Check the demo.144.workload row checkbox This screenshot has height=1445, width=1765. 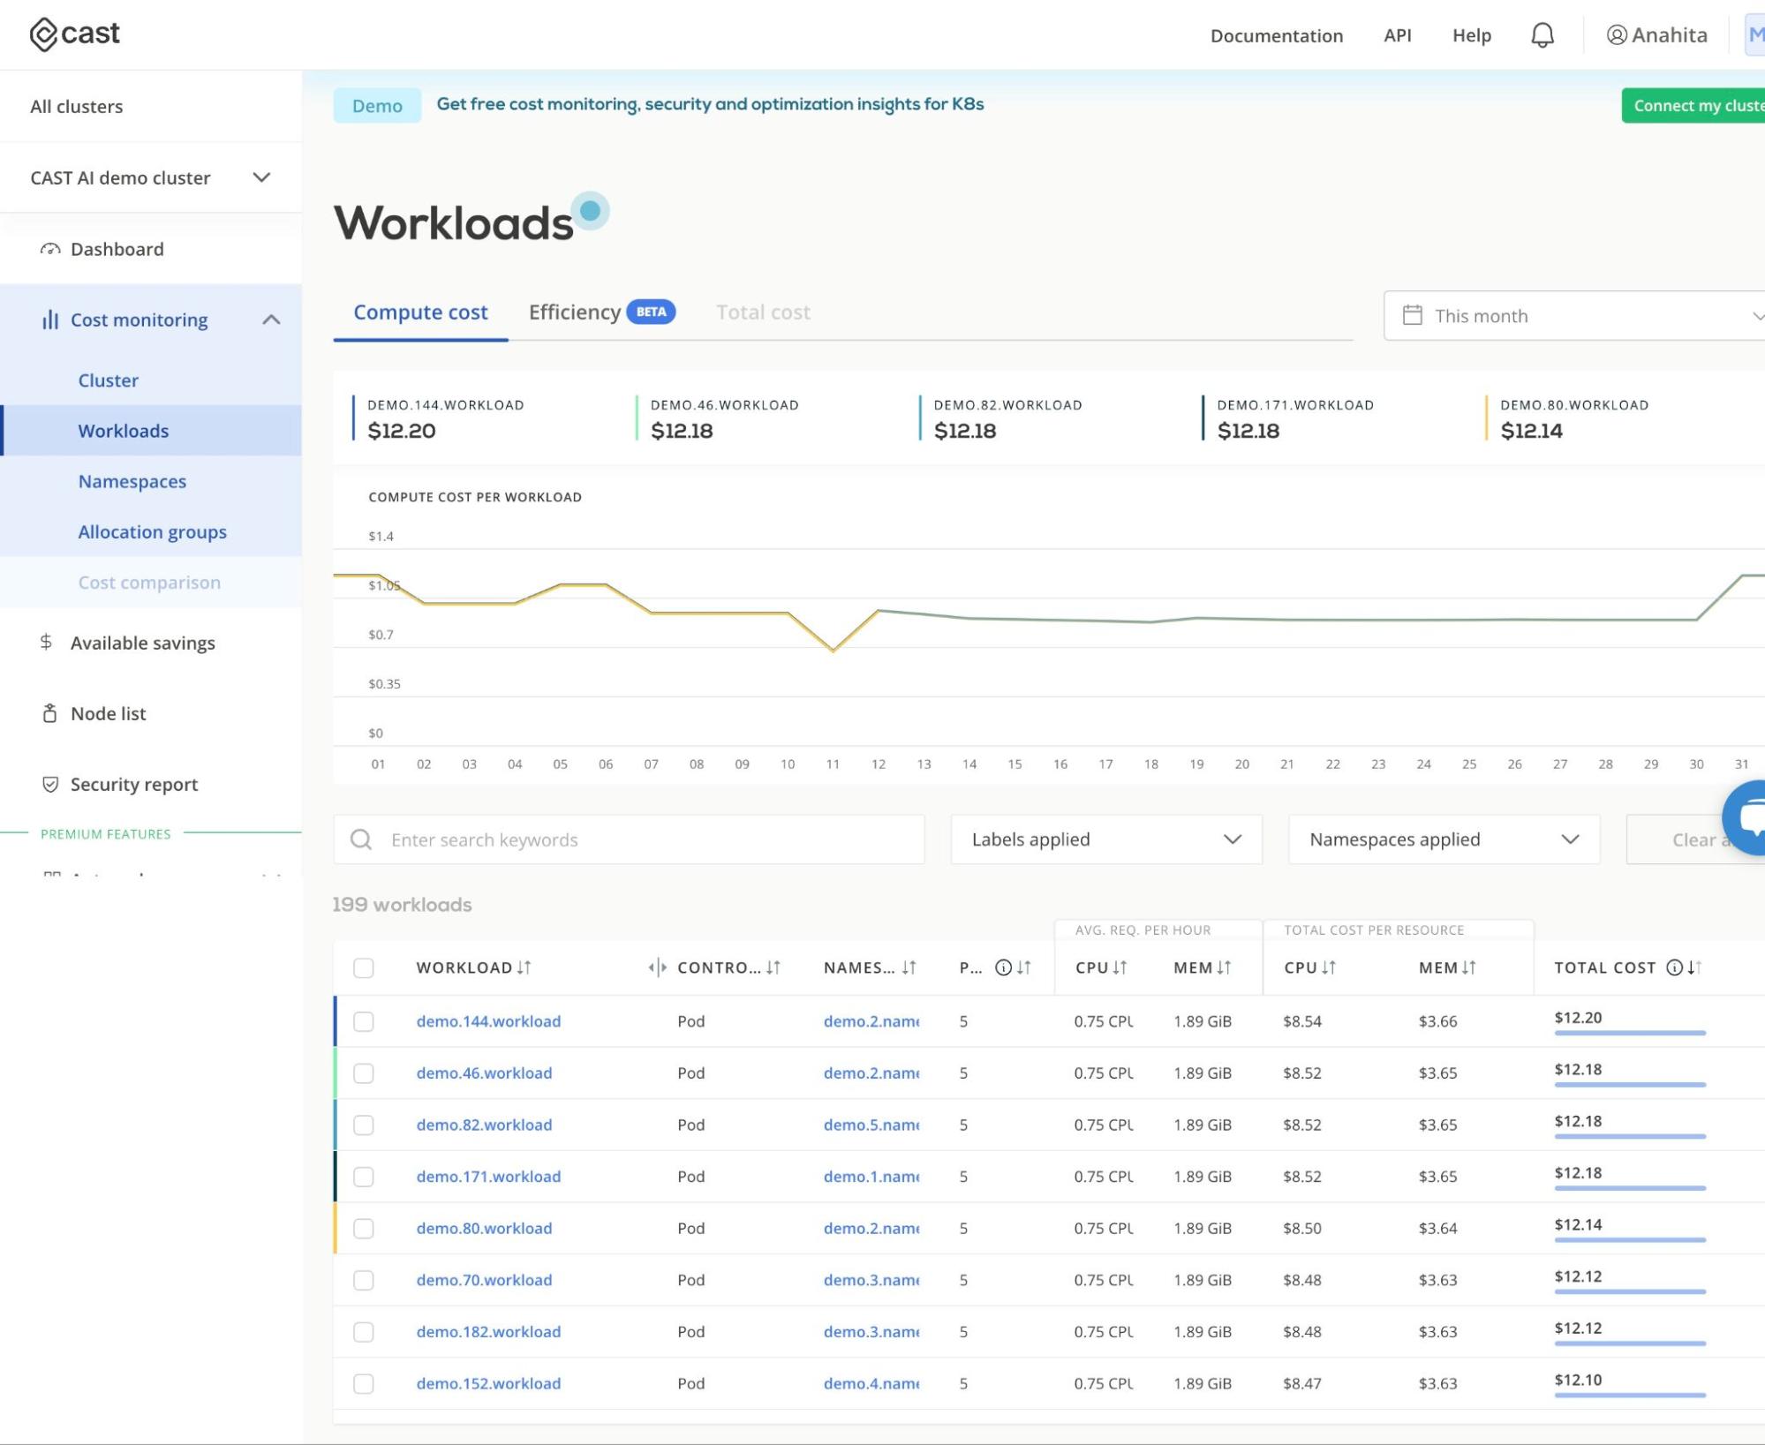click(363, 1021)
